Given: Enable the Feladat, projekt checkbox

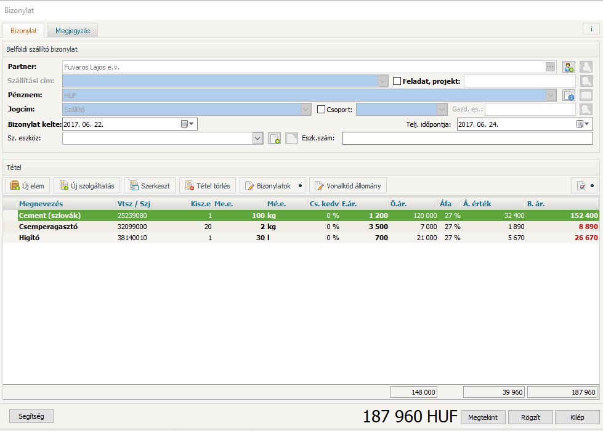Looking at the screenshot, I should point(397,81).
